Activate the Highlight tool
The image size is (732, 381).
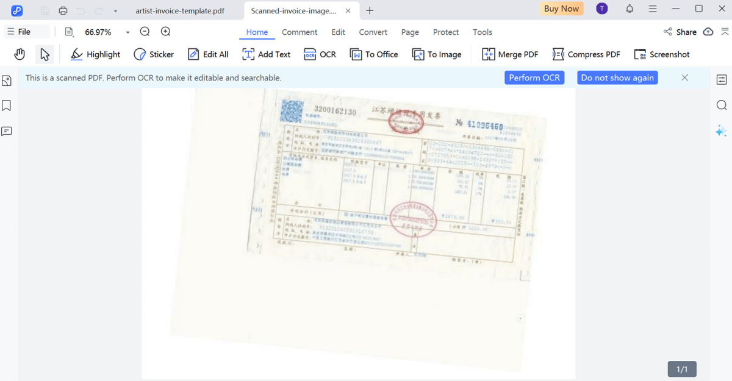point(95,54)
